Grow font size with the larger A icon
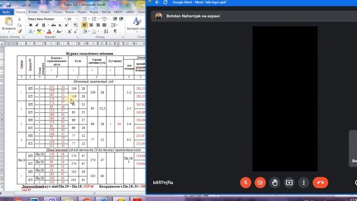The width and height of the screenshot is (357, 201). [x=69, y=31]
